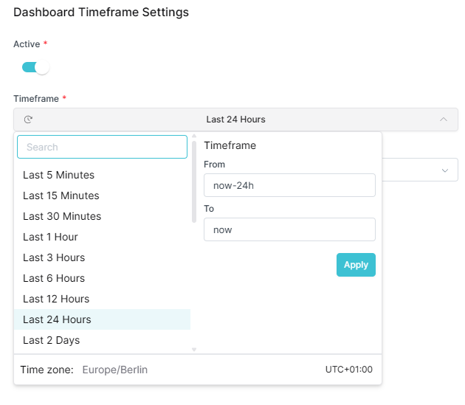The height and width of the screenshot is (405, 465).
Task: Select Last 12 Hours option
Action: point(56,299)
